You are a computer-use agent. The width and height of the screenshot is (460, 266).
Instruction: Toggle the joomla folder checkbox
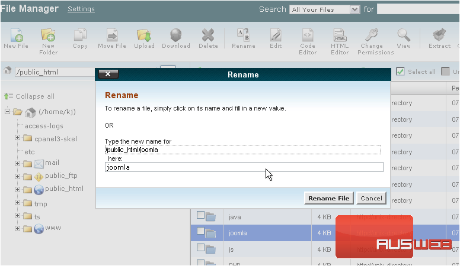pyautogui.click(x=201, y=232)
